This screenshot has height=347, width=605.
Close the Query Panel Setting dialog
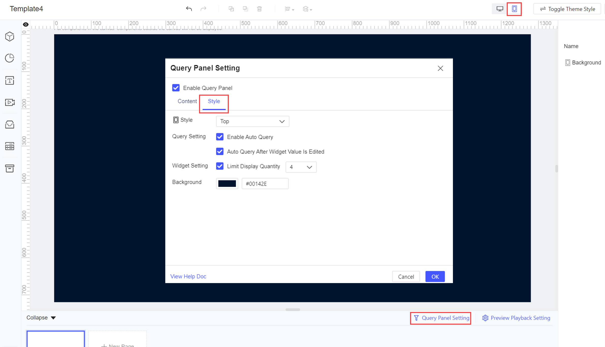tap(440, 68)
